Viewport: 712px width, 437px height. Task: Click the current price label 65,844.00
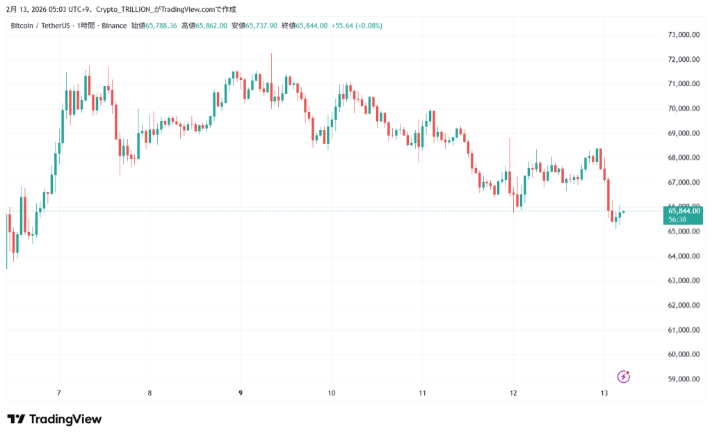(683, 211)
